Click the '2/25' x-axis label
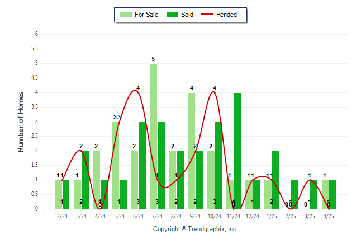The width and height of the screenshot is (361, 243). tap(291, 216)
